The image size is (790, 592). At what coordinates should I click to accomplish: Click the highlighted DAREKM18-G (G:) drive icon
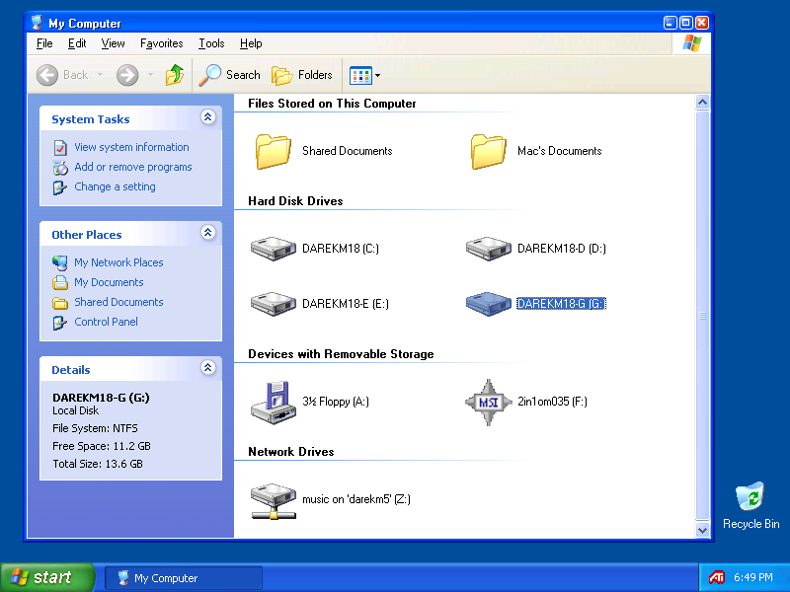coord(488,304)
